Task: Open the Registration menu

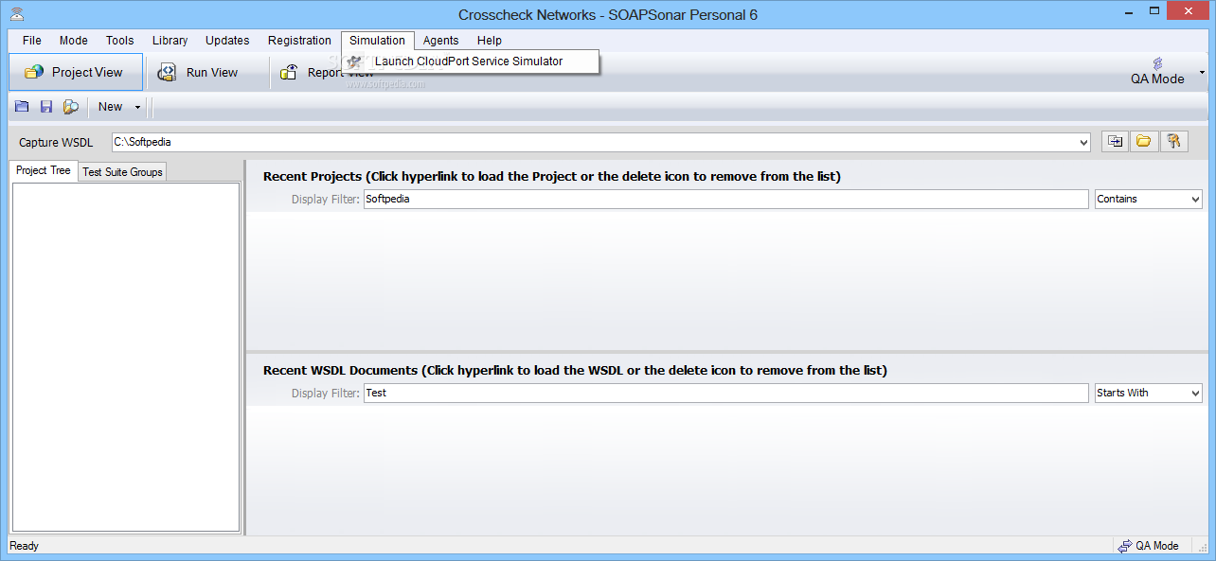Action: tap(299, 41)
